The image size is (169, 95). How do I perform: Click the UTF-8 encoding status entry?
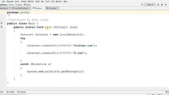pyautogui.click(x=160, y=94)
